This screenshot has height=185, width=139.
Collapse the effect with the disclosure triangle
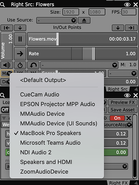click(4, 118)
